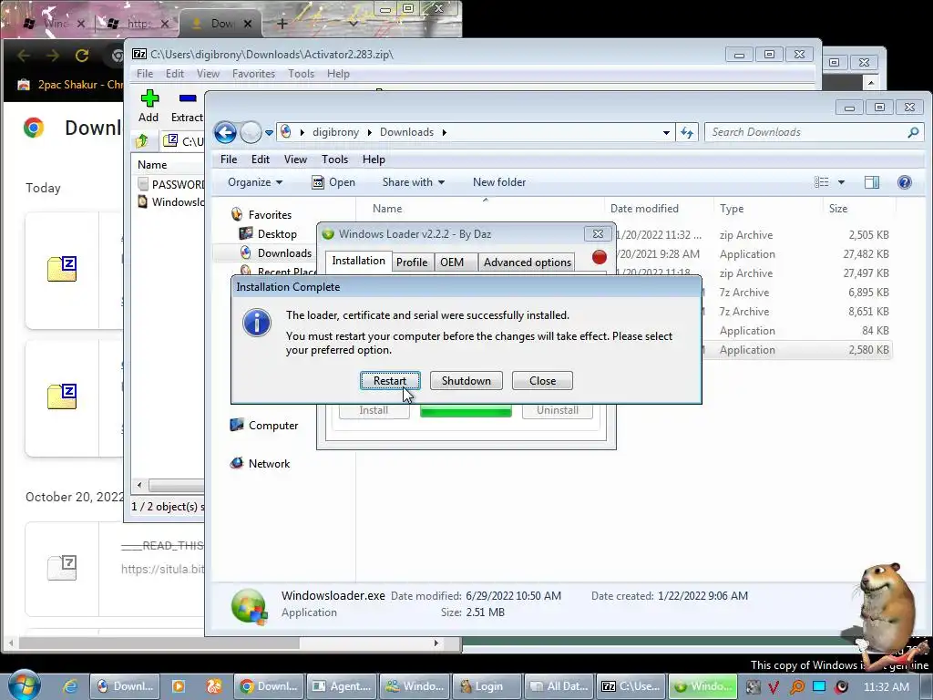
Task: Click the green installation progress bar
Action: (x=466, y=411)
